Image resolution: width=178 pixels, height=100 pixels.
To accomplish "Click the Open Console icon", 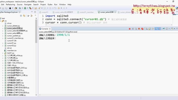I will 172,29.
